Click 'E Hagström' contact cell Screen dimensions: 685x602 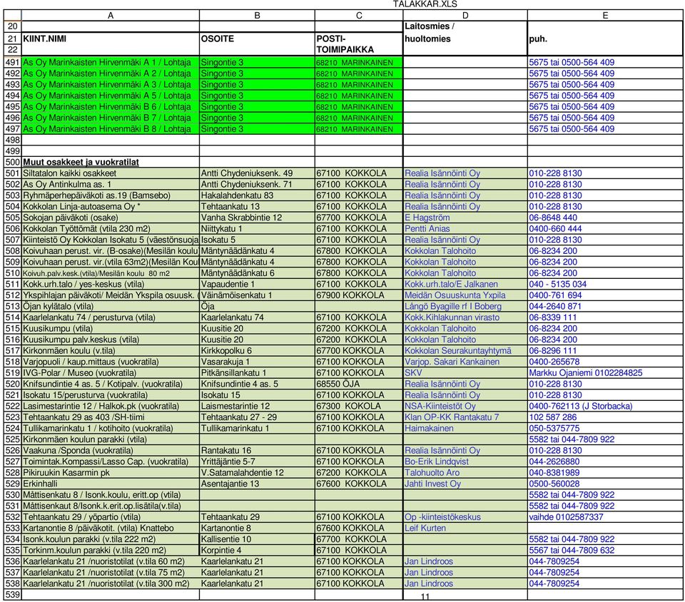click(465, 218)
